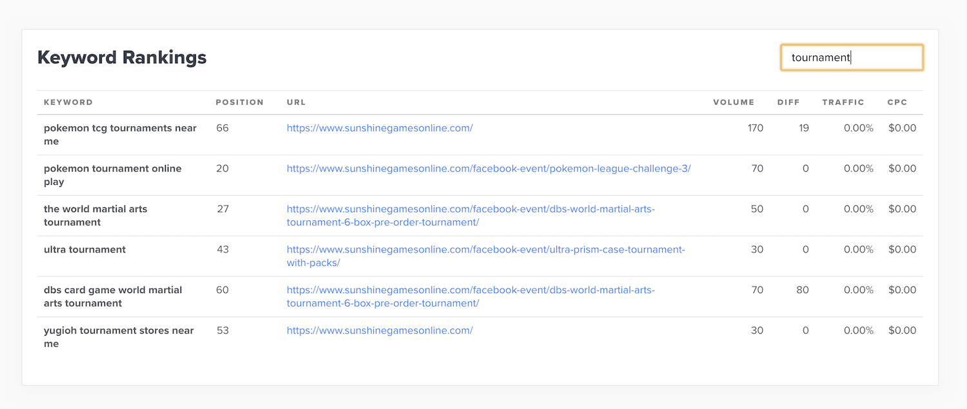The image size is (967, 409).
Task: Open the yugioh tournament row's homepage URL
Action: pos(380,330)
